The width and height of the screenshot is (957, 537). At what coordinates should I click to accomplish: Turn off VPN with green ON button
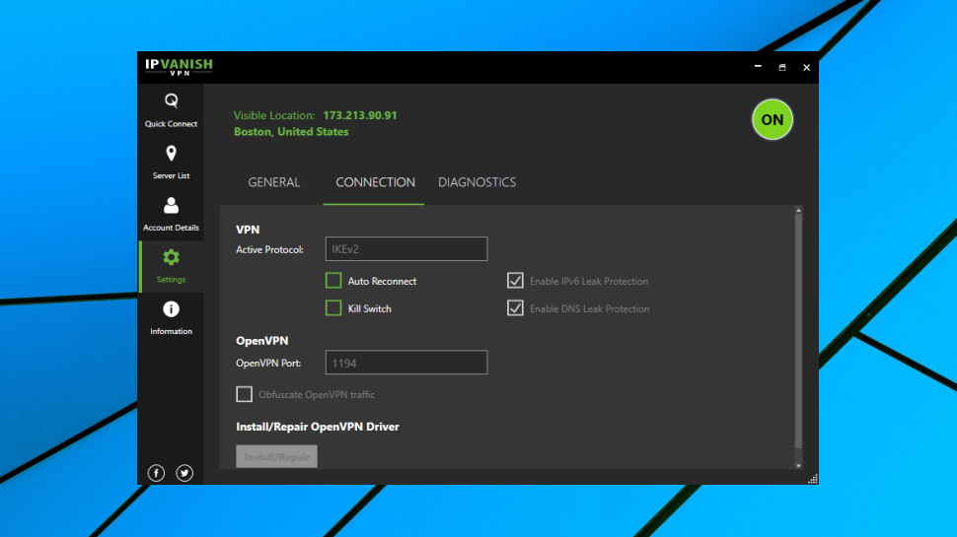pos(773,119)
